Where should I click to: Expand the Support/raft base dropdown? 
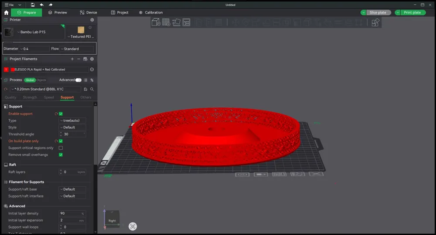coord(72,189)
